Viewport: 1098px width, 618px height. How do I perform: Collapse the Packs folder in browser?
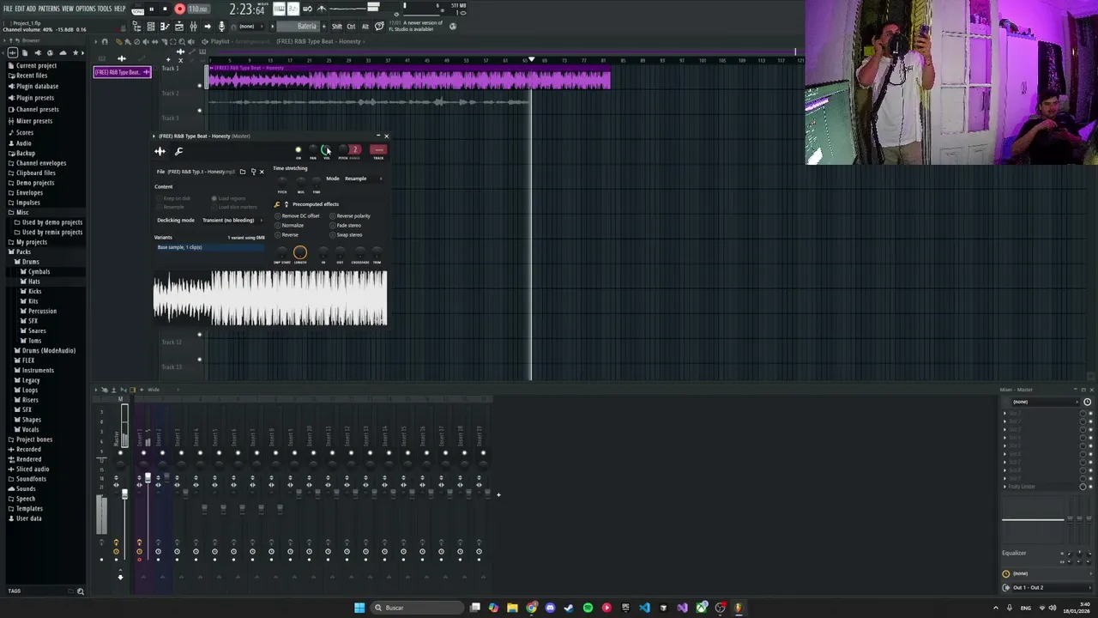[23, 251]
